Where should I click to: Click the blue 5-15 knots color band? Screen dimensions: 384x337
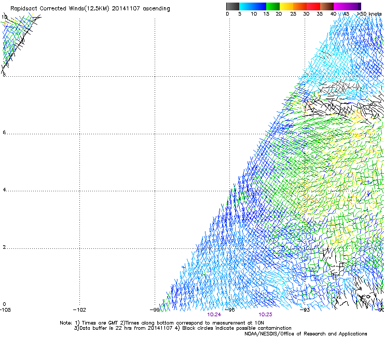pyautogui.click(x=253, y=6)
